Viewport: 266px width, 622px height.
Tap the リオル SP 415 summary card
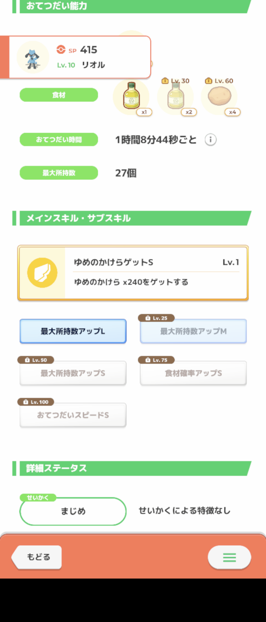click(75, 57)
